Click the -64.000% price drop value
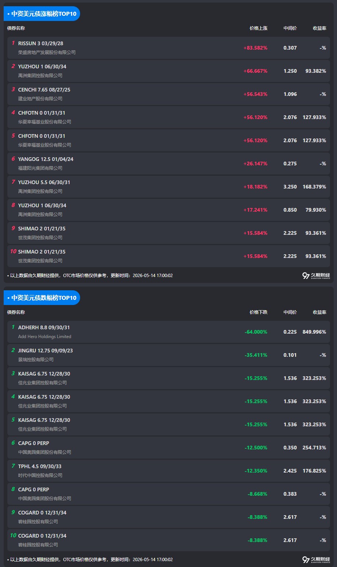337x567 pixels. pyautogui.click(x=256, y=332)
